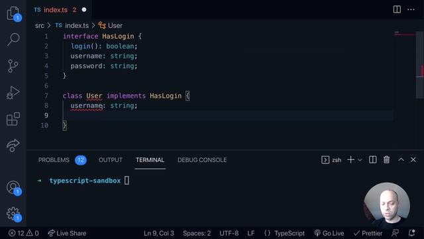Viewport: 424px width, 239px height.
Task: Open the Manage settings gear
Action: coord(13,214)
